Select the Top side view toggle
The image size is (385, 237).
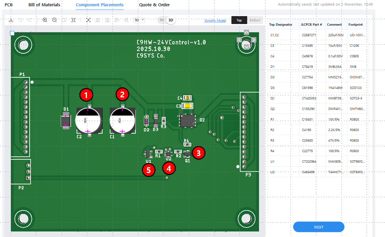[x=239, y=20]
